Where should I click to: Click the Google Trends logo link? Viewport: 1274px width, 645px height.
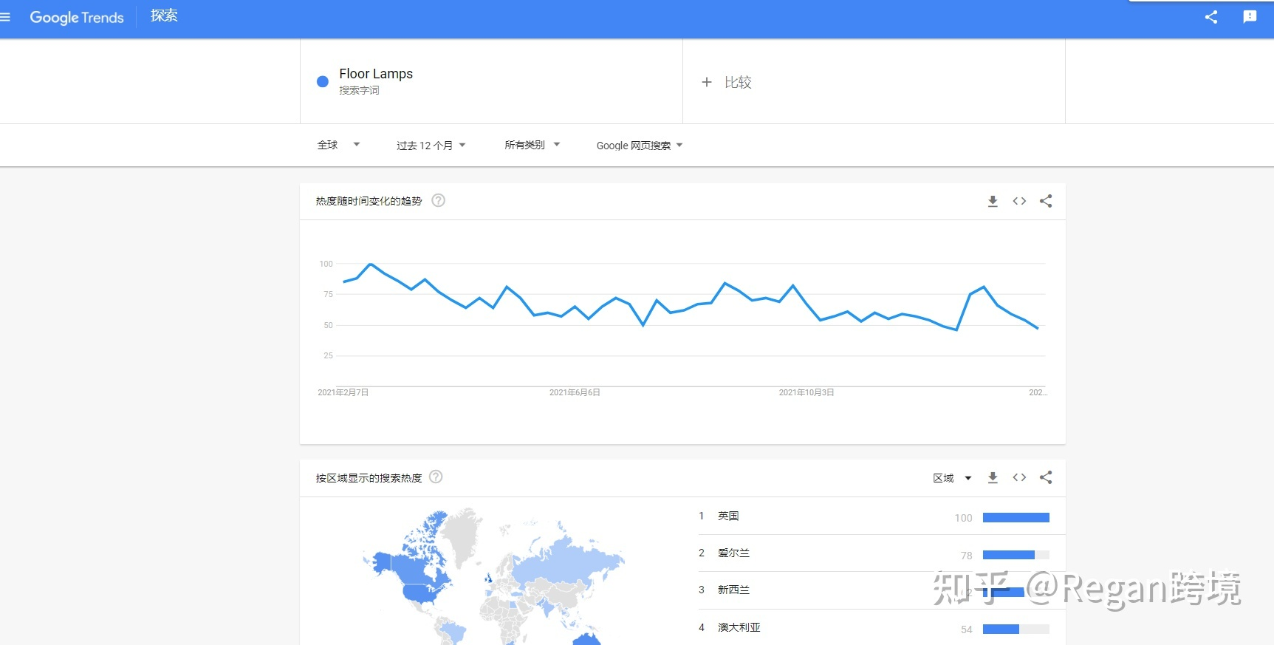(x=77, y=17)
